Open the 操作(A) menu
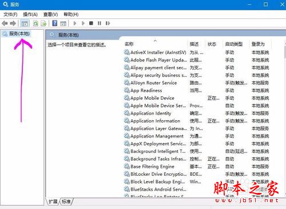 point(30,14)
